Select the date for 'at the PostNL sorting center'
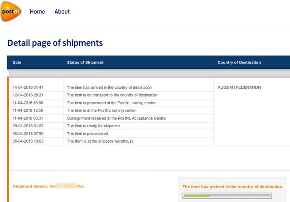 (x=28, y=111)
